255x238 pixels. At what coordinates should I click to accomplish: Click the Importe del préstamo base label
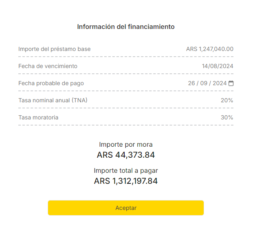pos(55,49)
